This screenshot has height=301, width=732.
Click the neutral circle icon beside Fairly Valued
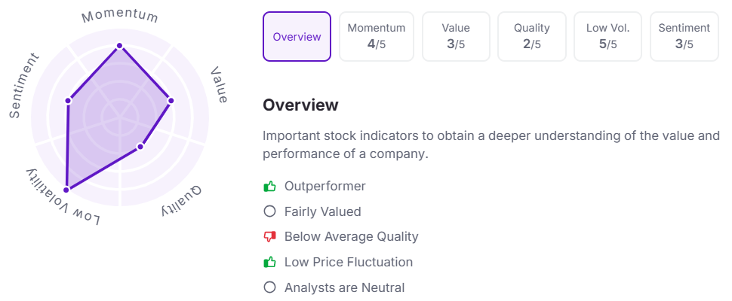[x=270, y=211]
